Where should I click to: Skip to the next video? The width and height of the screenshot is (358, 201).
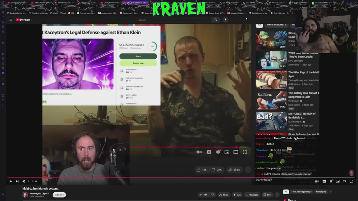coord(17,181)
